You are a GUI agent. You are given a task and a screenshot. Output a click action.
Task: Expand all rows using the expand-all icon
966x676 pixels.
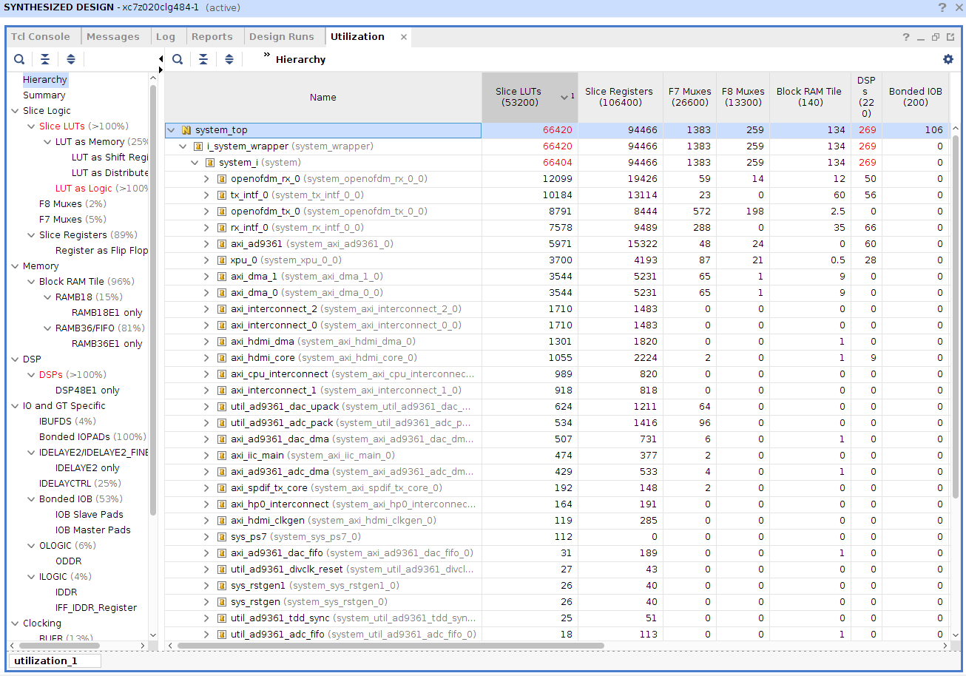(229, 59)
